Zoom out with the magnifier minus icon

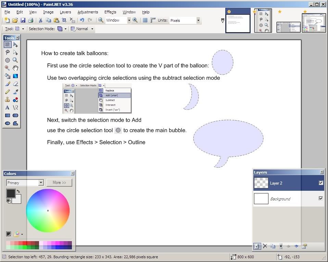click(101, 20)
